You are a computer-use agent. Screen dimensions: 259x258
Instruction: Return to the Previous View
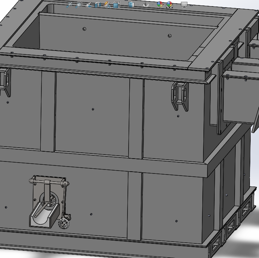[89, 5]
